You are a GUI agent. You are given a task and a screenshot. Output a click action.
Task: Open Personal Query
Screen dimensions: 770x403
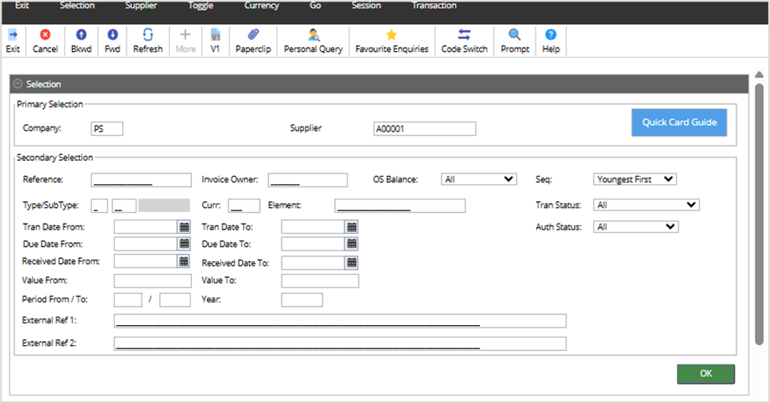coord(313,35)
